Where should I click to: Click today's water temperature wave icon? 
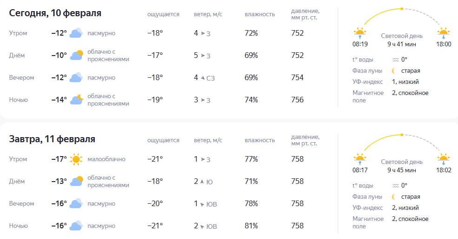[395, 60]
